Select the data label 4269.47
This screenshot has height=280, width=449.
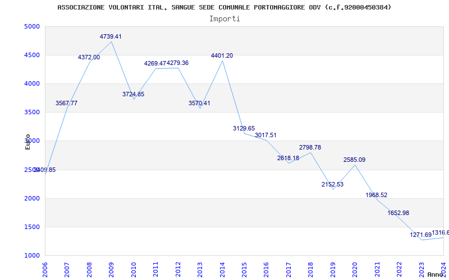tap(155, 63)
